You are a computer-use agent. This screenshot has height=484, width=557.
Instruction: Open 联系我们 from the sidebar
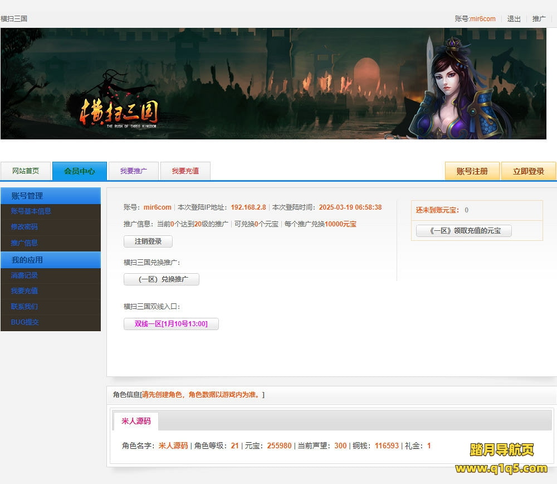[x=25, y=307]
